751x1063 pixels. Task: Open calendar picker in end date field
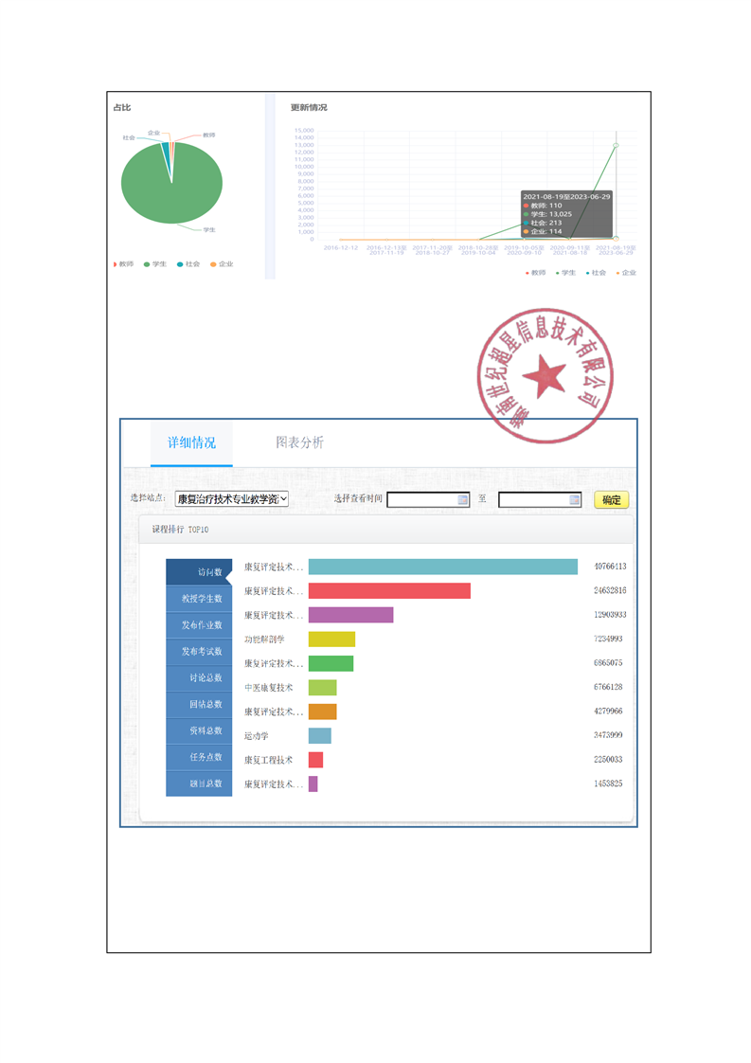click(574, 499)
